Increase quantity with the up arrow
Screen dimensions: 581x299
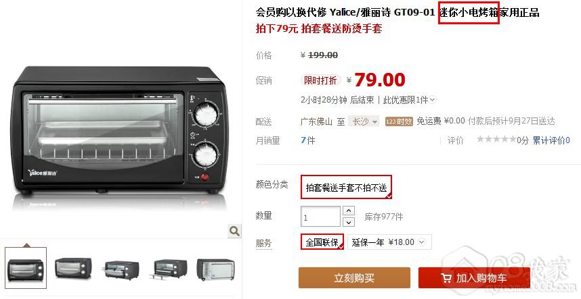tap(349, 211)
